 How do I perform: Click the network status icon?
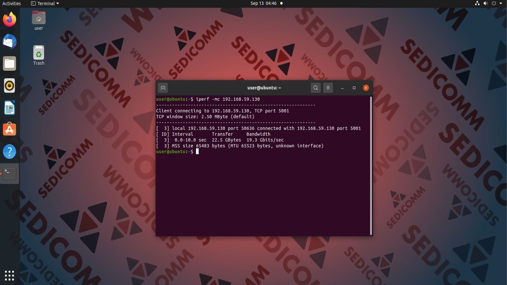[477, 3]
